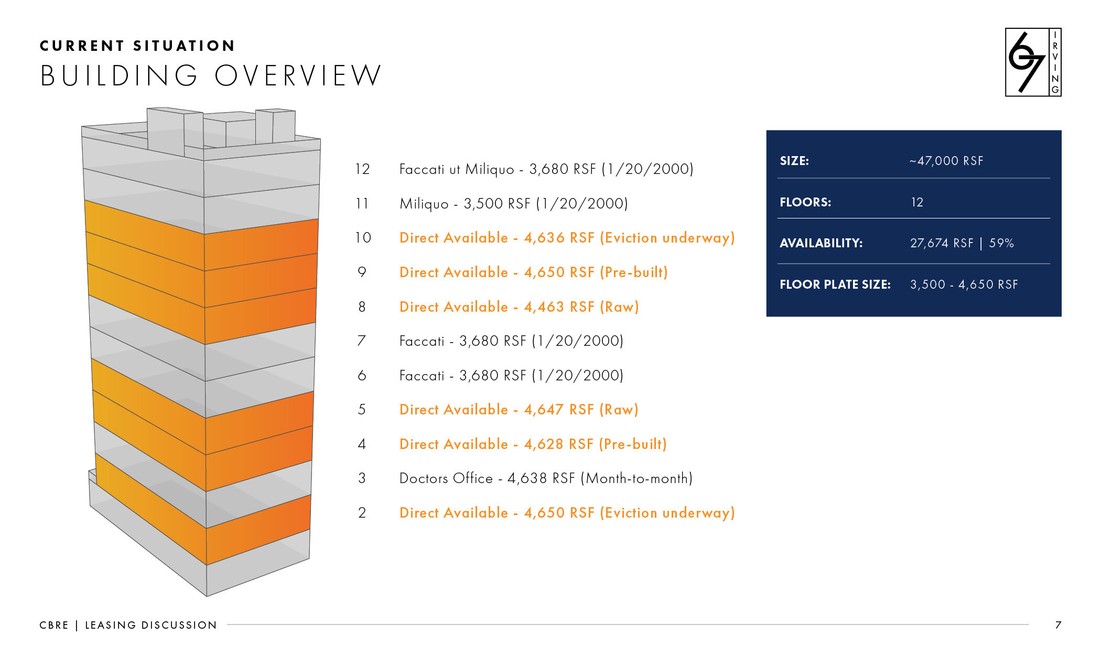Viewport: 1101px width, 668px height.
Task: Click the floor number 10 label
Action: point(362,238)
